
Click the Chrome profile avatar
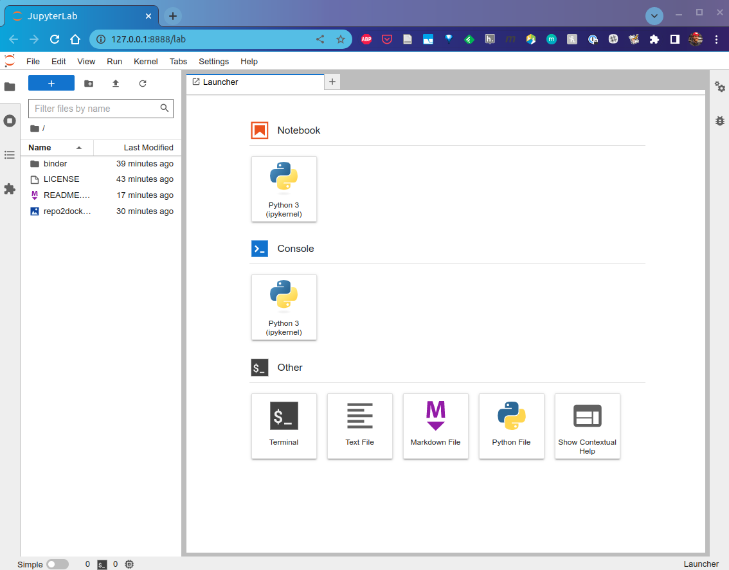(x=696, y=39)
